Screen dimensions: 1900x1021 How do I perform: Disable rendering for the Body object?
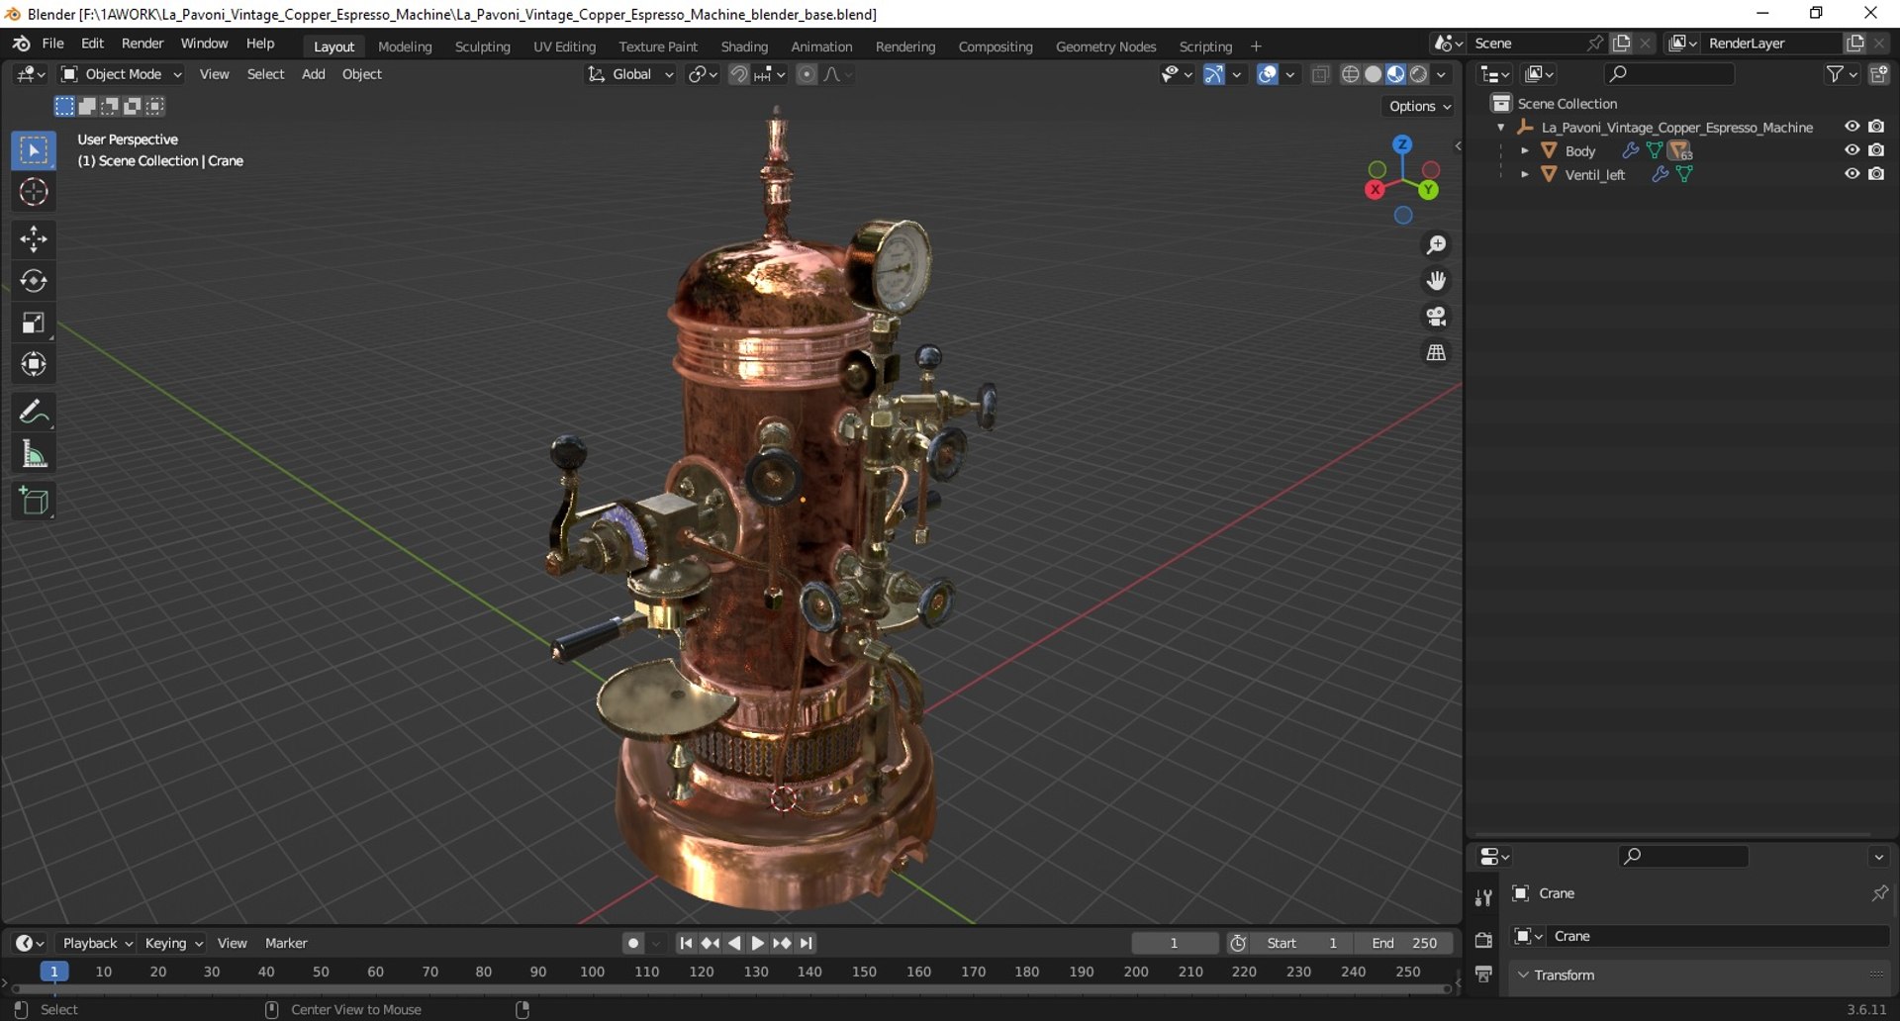click(1876, 150)
